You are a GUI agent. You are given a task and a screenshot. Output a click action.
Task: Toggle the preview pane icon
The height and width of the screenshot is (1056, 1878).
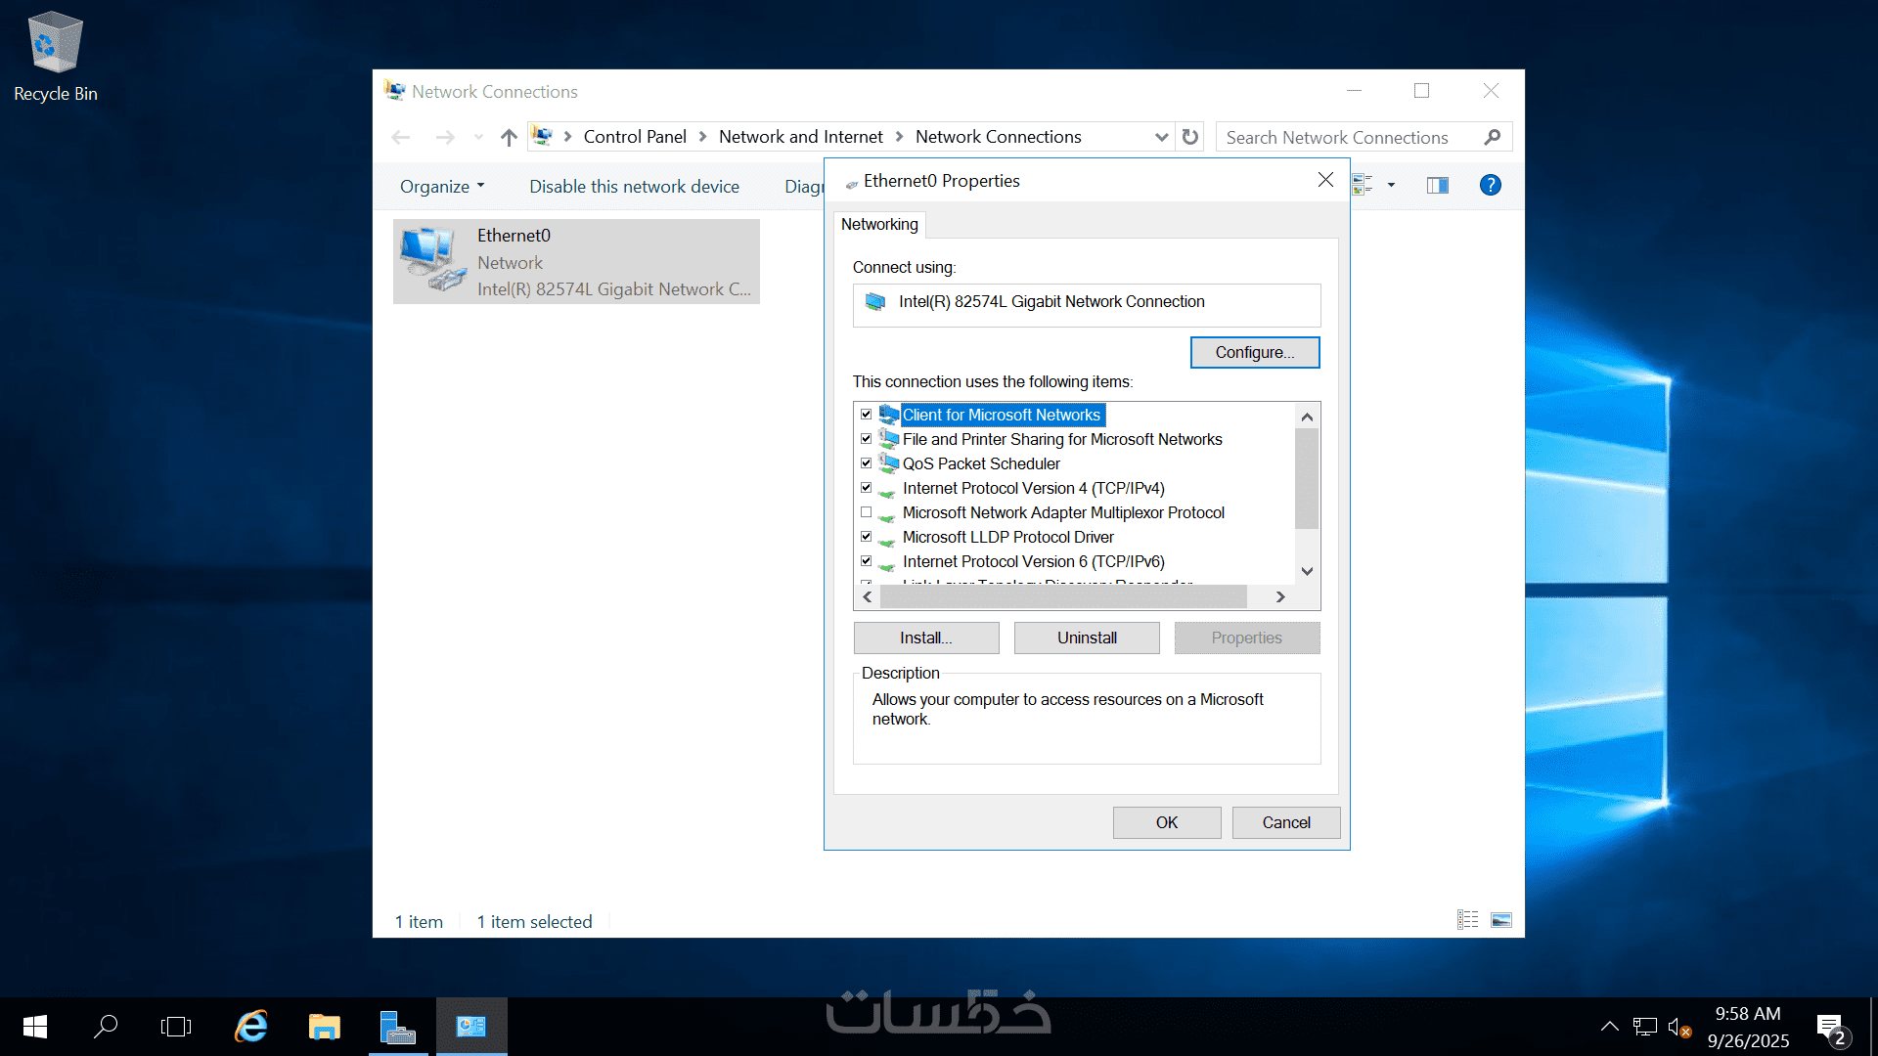coord(1437,185)
